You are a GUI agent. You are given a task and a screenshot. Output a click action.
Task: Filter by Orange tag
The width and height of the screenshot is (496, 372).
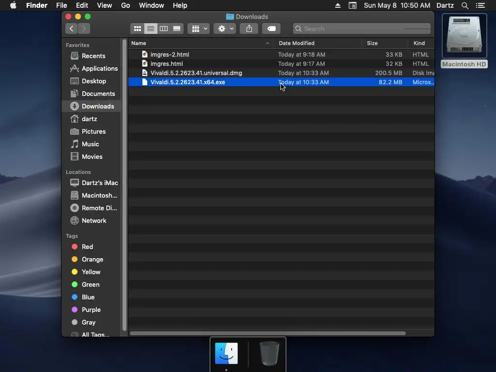point(92,260)
